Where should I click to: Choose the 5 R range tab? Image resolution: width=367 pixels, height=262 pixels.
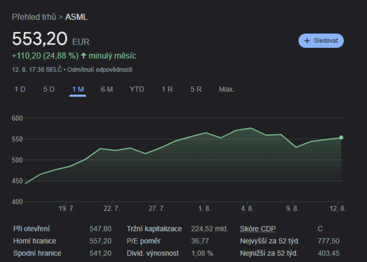click(x=196, y=89)
